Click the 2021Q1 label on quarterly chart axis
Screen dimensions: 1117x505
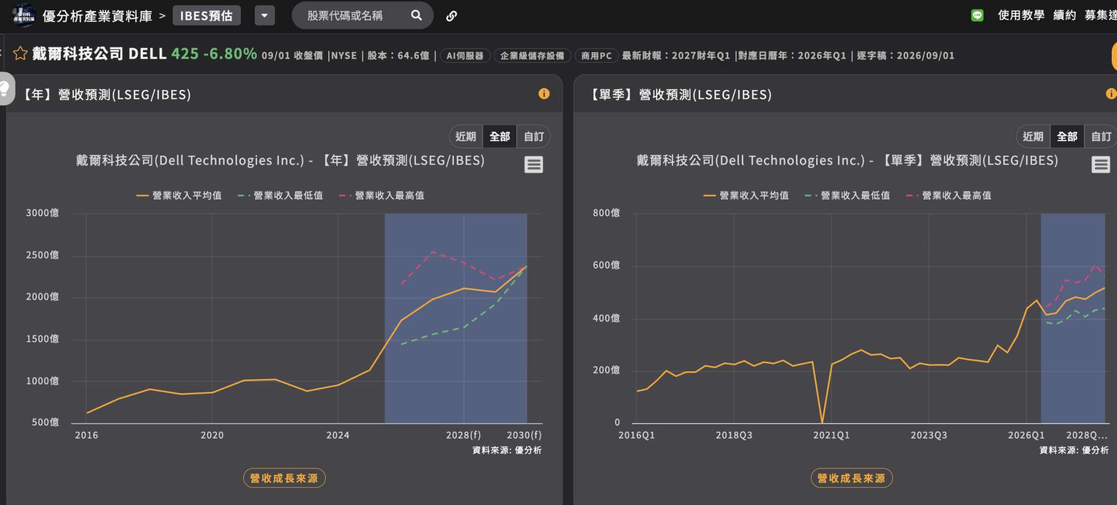(x=831, y=435)
